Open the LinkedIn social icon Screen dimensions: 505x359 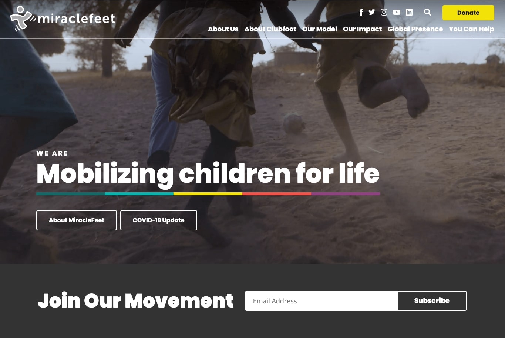pyautogui.click(x=409, y=12)
